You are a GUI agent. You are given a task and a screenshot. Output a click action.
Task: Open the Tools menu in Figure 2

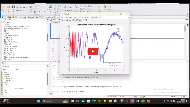(81, 17)
